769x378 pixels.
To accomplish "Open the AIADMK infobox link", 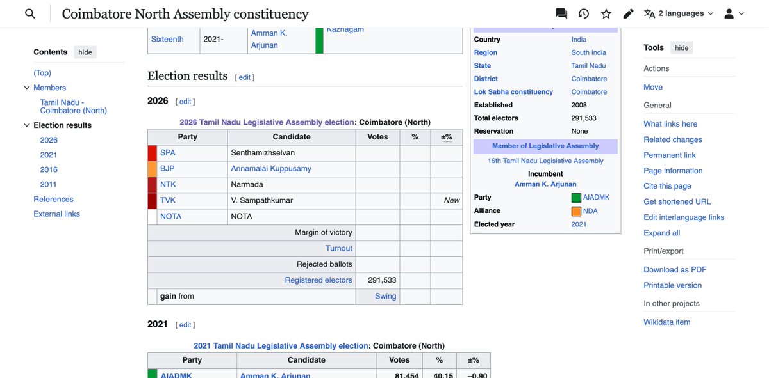I will (x=596, y=198).
